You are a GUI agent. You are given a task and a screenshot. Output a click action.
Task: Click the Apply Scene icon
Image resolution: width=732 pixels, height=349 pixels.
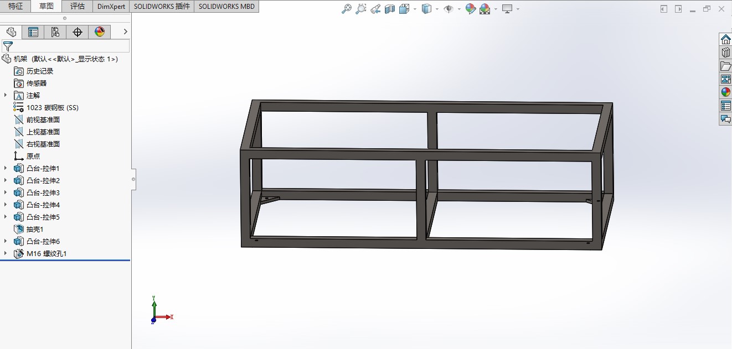484,9
